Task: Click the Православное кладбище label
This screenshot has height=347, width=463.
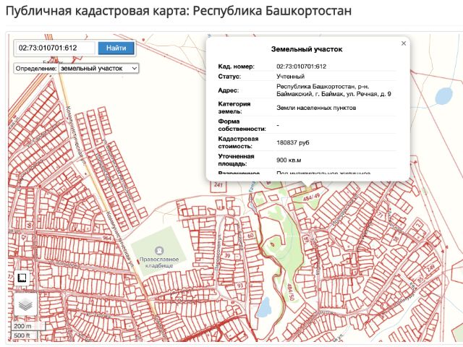Action: click(x=159, y=262)
